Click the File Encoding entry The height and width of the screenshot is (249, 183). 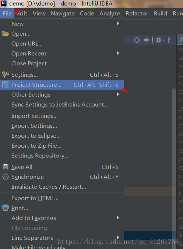pos(62,228)
